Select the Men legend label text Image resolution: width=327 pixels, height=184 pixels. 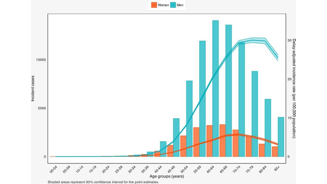pyautogui.click(x=180, y=5)
